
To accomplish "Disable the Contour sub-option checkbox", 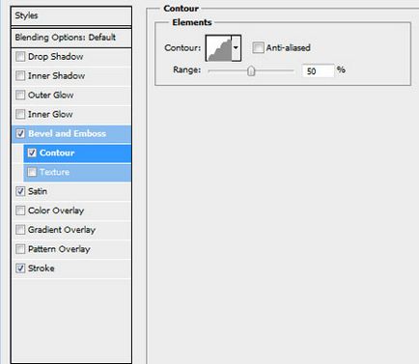I will (32, 153).
